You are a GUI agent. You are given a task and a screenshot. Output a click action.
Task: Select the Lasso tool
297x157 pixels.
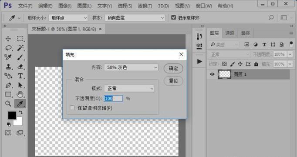click(x=8, y=48)
